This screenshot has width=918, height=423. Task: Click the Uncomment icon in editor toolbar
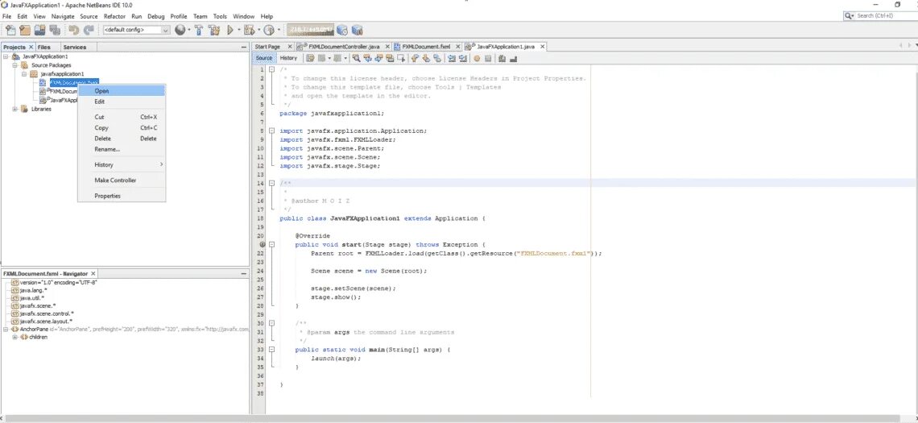pos(514,58)
